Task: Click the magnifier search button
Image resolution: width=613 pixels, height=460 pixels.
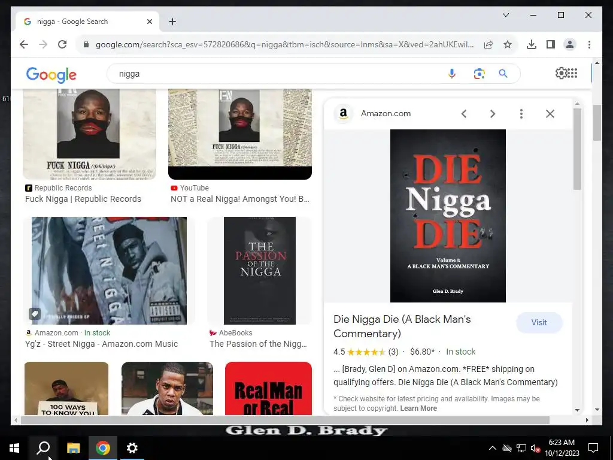Action: tap(503, 74)
